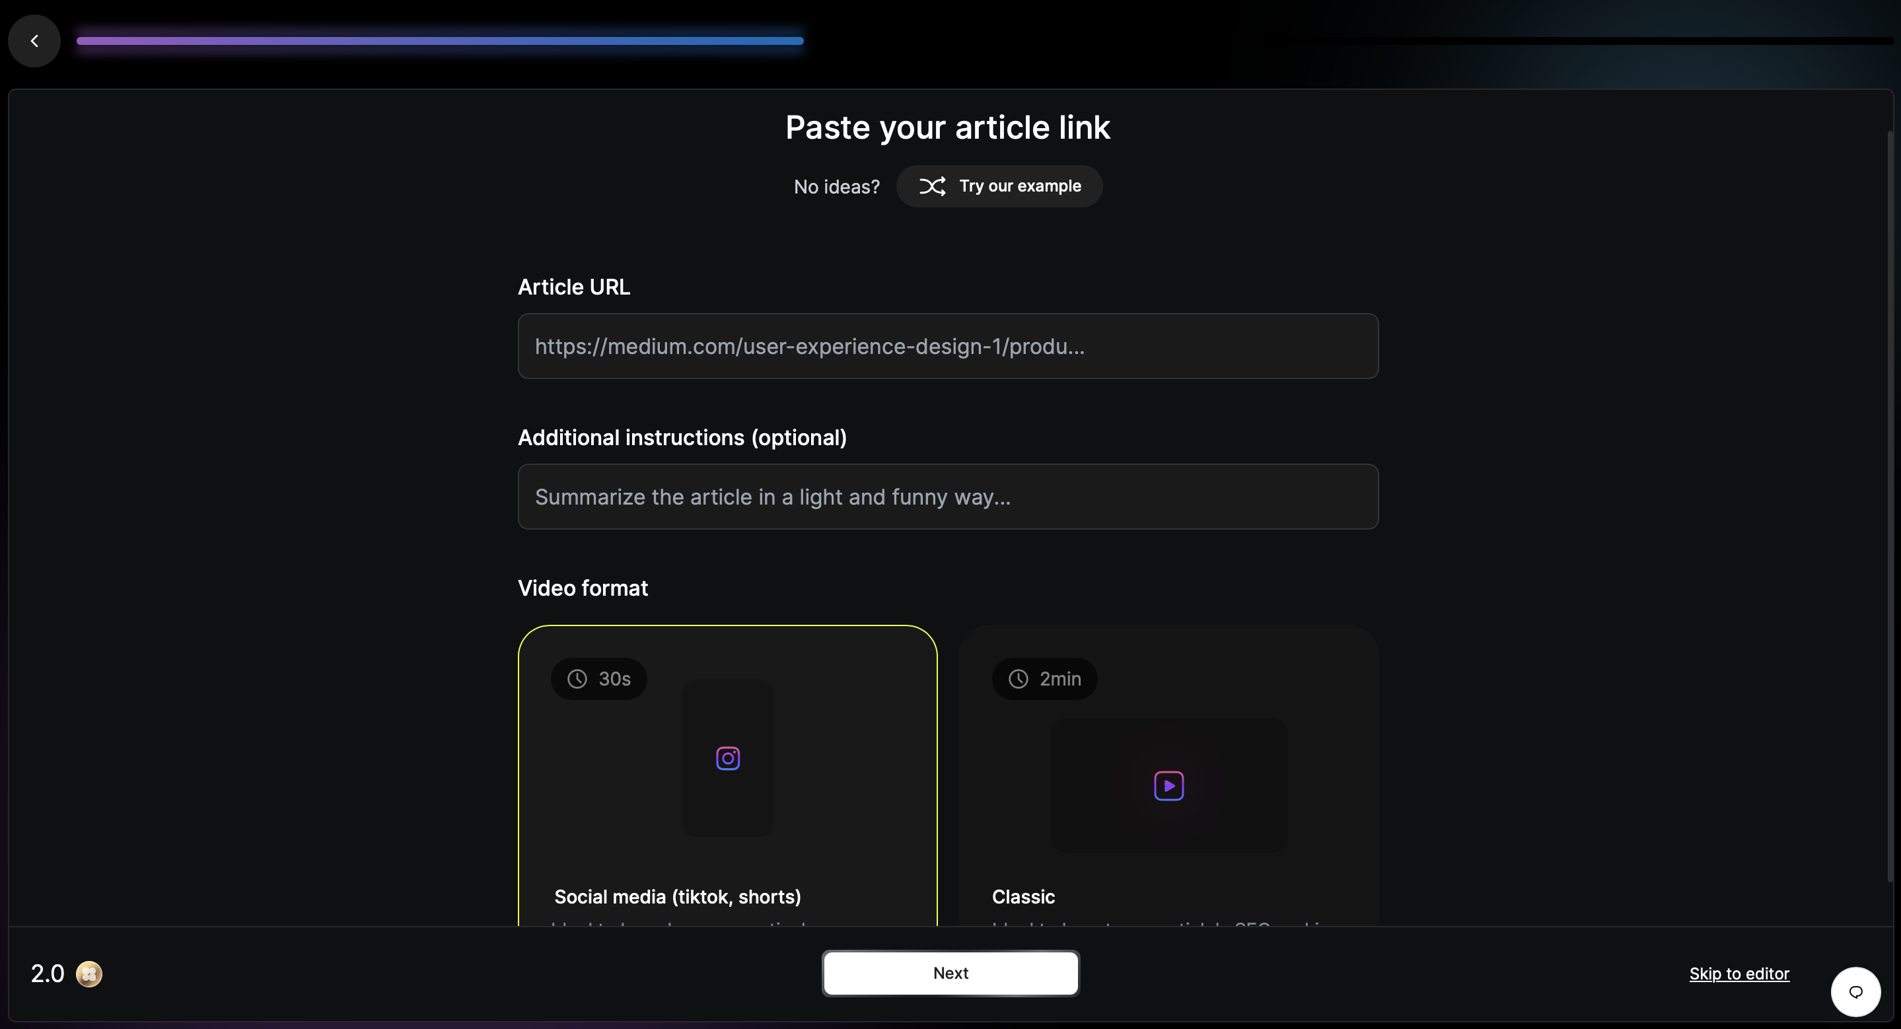Viewport: 1901px width, 1029px height.
Task: Focus the Additional instructions input field
Action: coord(948,497)
